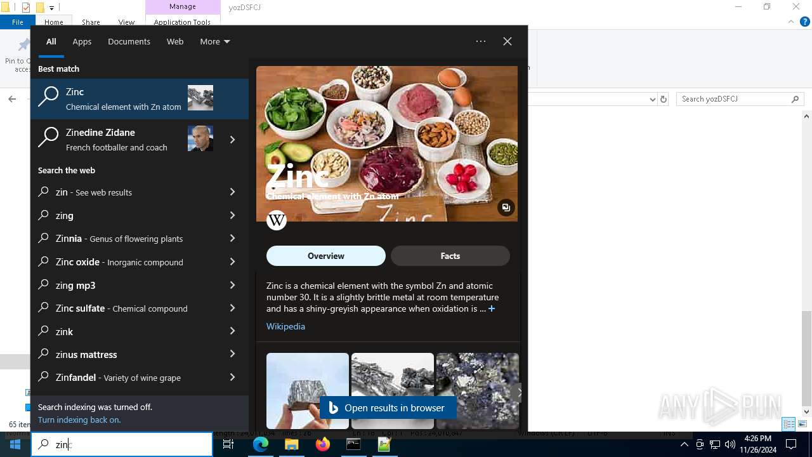
Task: Refresh the Explorer folder view
Action: [x=664, y=99]
